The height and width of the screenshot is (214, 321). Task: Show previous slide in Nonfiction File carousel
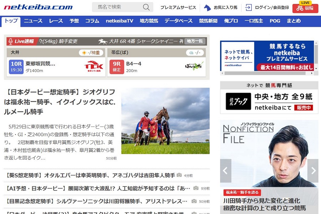(x=226, y=170)
